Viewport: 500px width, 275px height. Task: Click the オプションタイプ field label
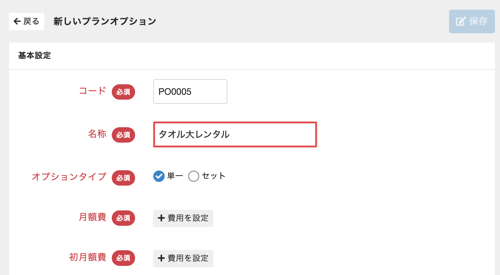click(x=69, y=177)
